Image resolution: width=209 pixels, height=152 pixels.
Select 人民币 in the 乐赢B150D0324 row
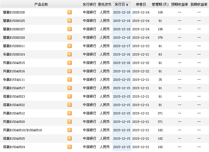(x=104, y=54)
